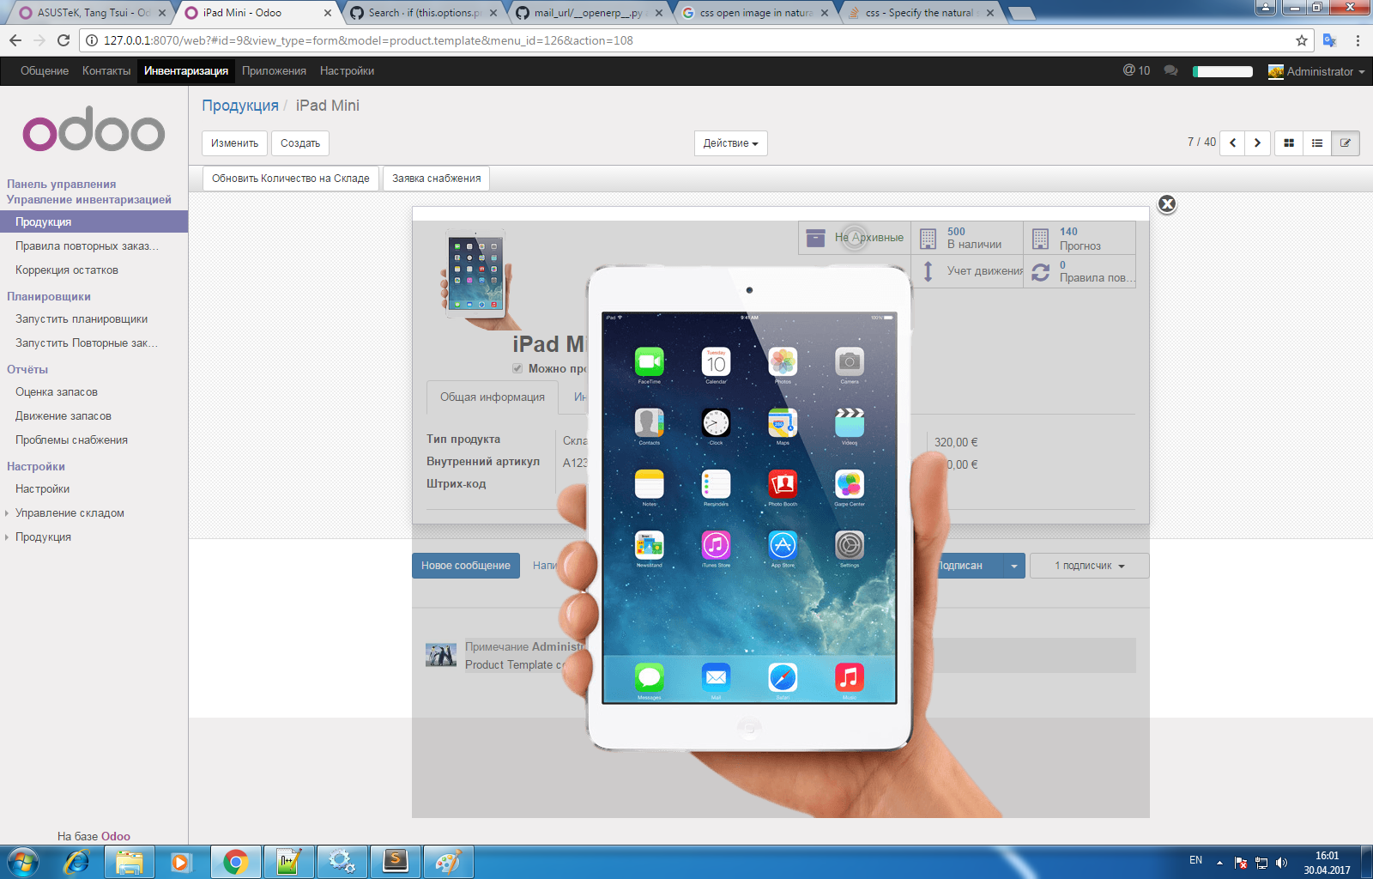Open the Инвентаризация top menu
Image resolution: width=1373 pixels, height=879 pixels.
pos(186,70)
